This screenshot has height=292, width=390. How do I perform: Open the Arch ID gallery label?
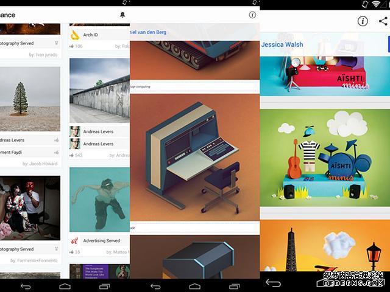(x=91, y=35)
